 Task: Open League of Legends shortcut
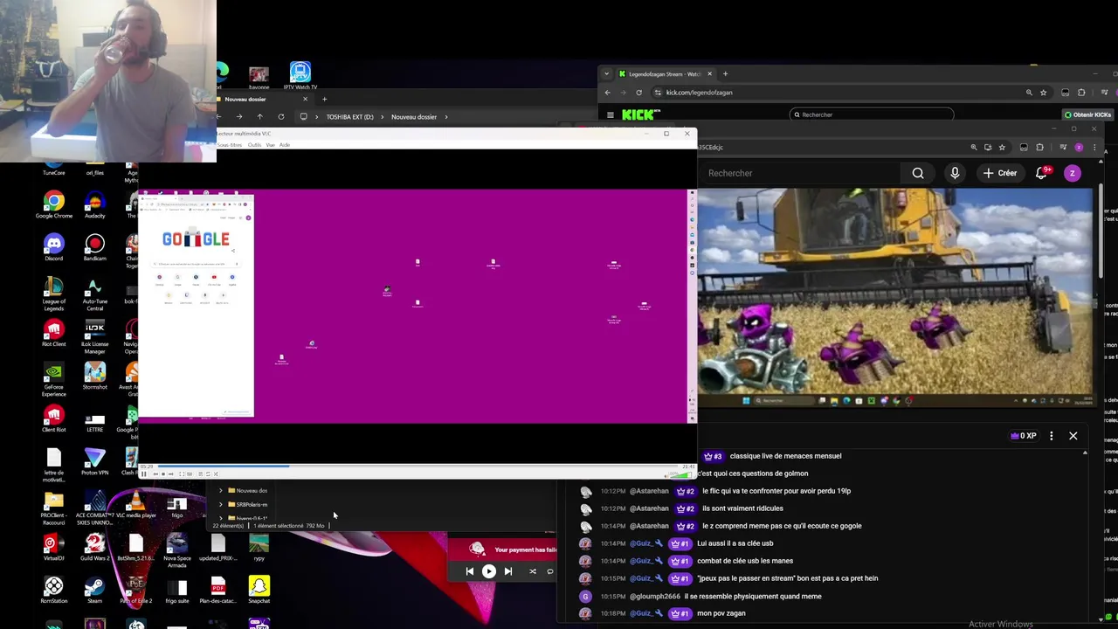click(x=54, y=294)
